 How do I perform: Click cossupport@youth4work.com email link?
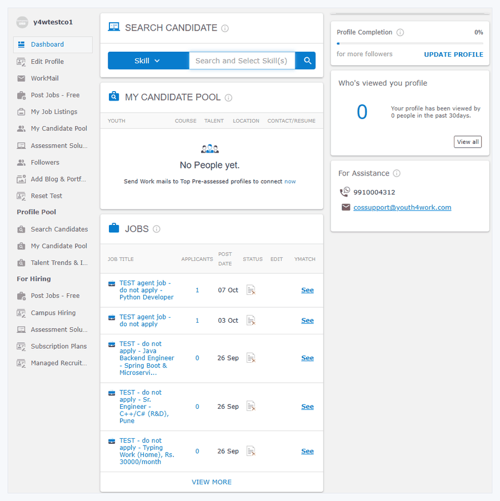click(x=402, y=207)
